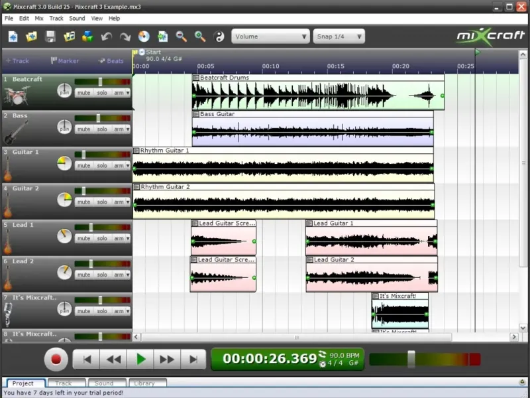
Task: Click the yin-yang toolbar icon
Action: pyautogui.click(x=219, y=36)
